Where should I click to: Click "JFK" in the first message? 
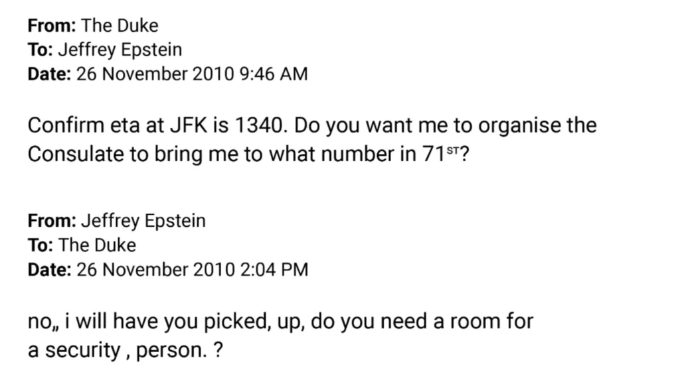click(x=199, y=125)
